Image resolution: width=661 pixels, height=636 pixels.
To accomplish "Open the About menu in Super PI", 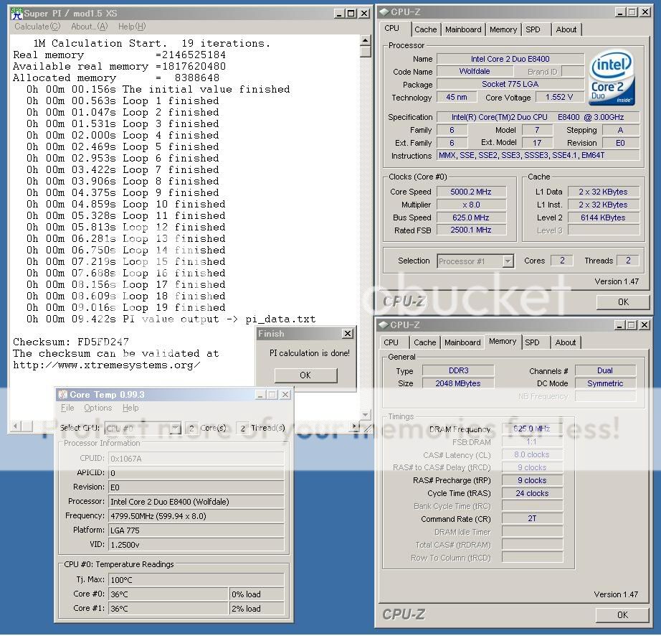I will tap(90, 27).
